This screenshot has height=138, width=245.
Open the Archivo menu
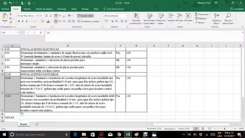(x=5, y=9)
